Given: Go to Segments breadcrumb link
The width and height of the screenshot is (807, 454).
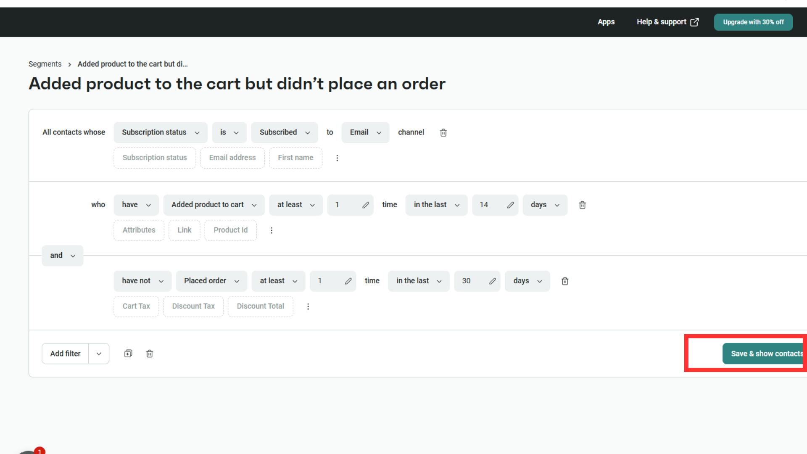Looking at the screenshot, I should pos(45,64).
